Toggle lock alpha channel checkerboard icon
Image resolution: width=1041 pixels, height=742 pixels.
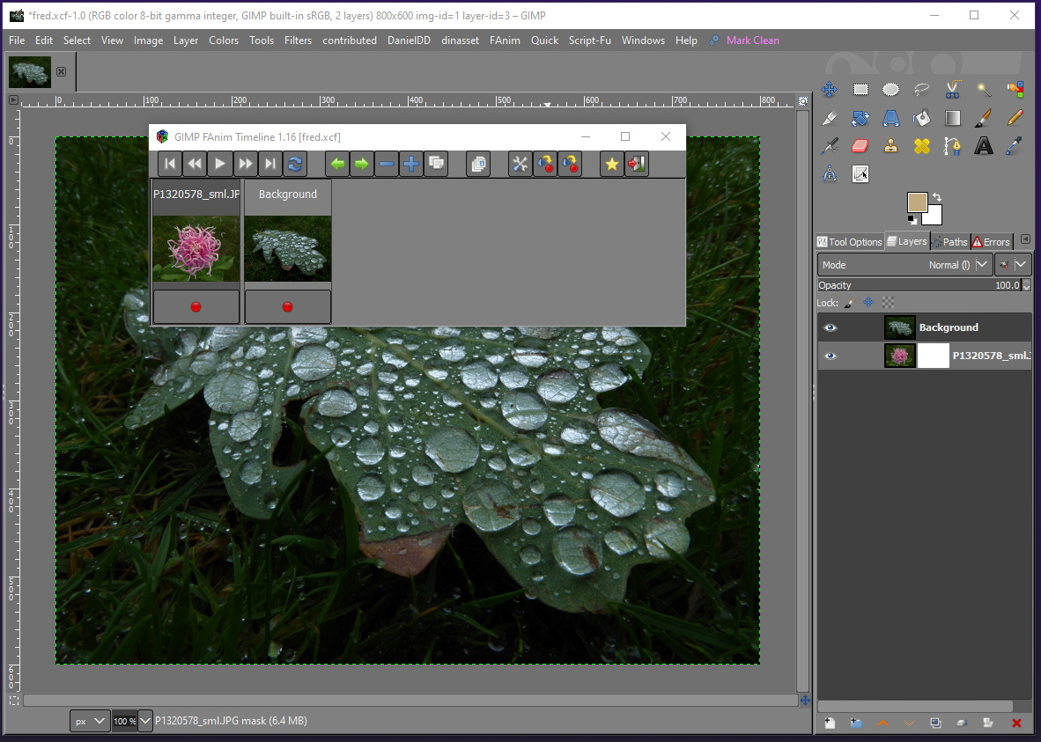(x=888, y=302)
